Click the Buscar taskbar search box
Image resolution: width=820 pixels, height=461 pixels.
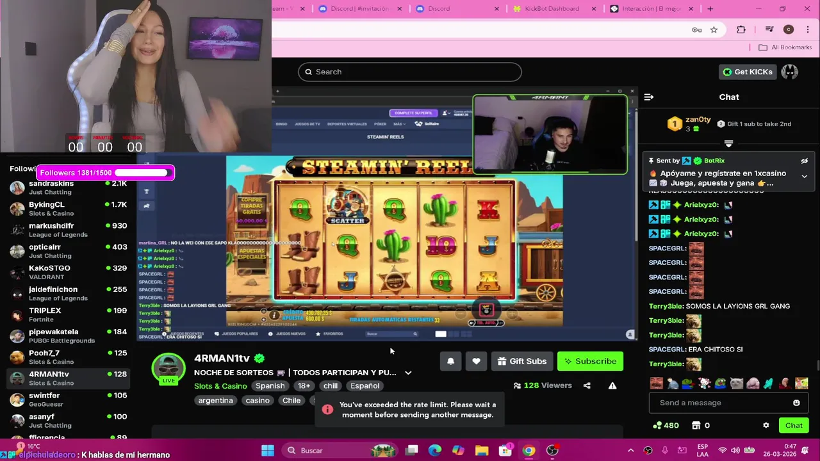[340, 450]
